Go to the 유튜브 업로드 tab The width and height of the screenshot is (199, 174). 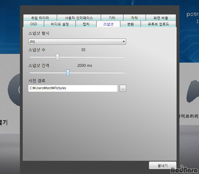(158, 24)
